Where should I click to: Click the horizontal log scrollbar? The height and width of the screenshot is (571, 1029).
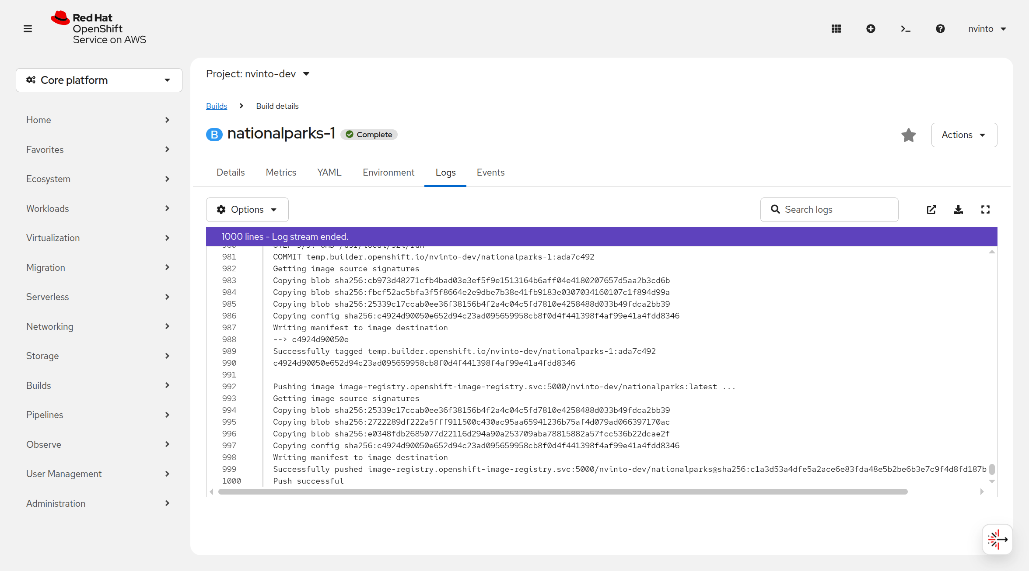(563, 492)
